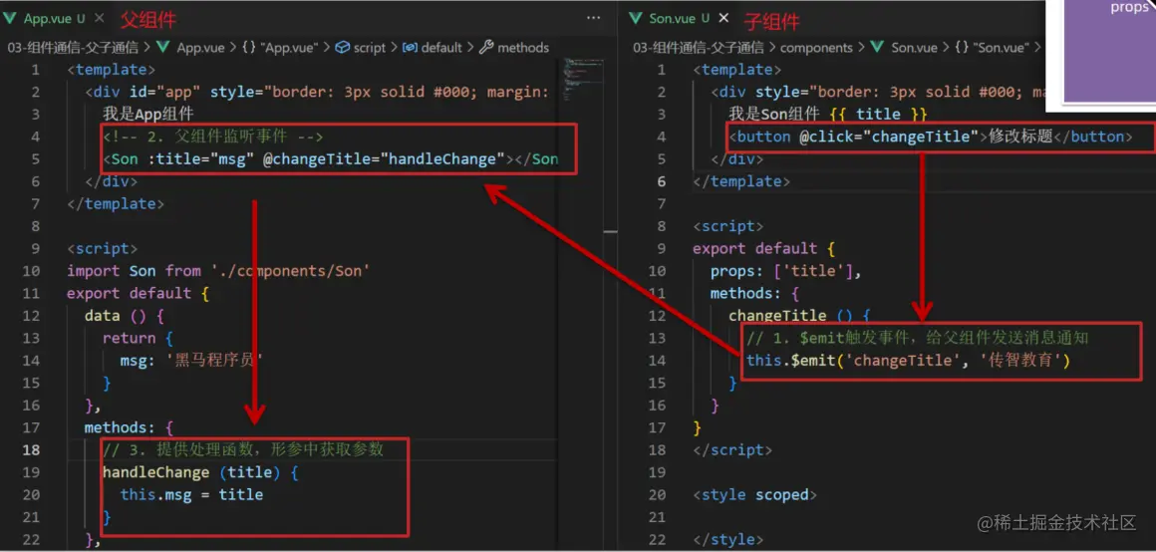Click 'changeTitle () {' line in Son.vue
Image resolution: width=1156 pixels, height=552 pixels.
(800, 316)
